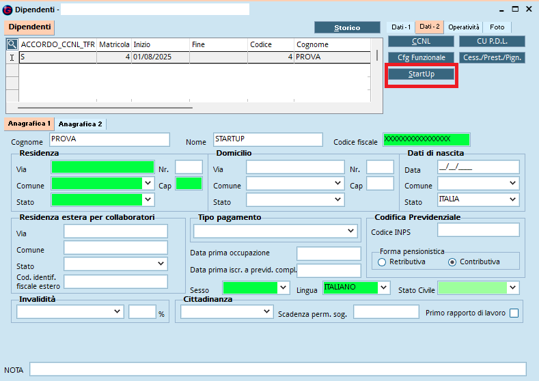Click the Dipendenti application logo icon

(8, 10)
